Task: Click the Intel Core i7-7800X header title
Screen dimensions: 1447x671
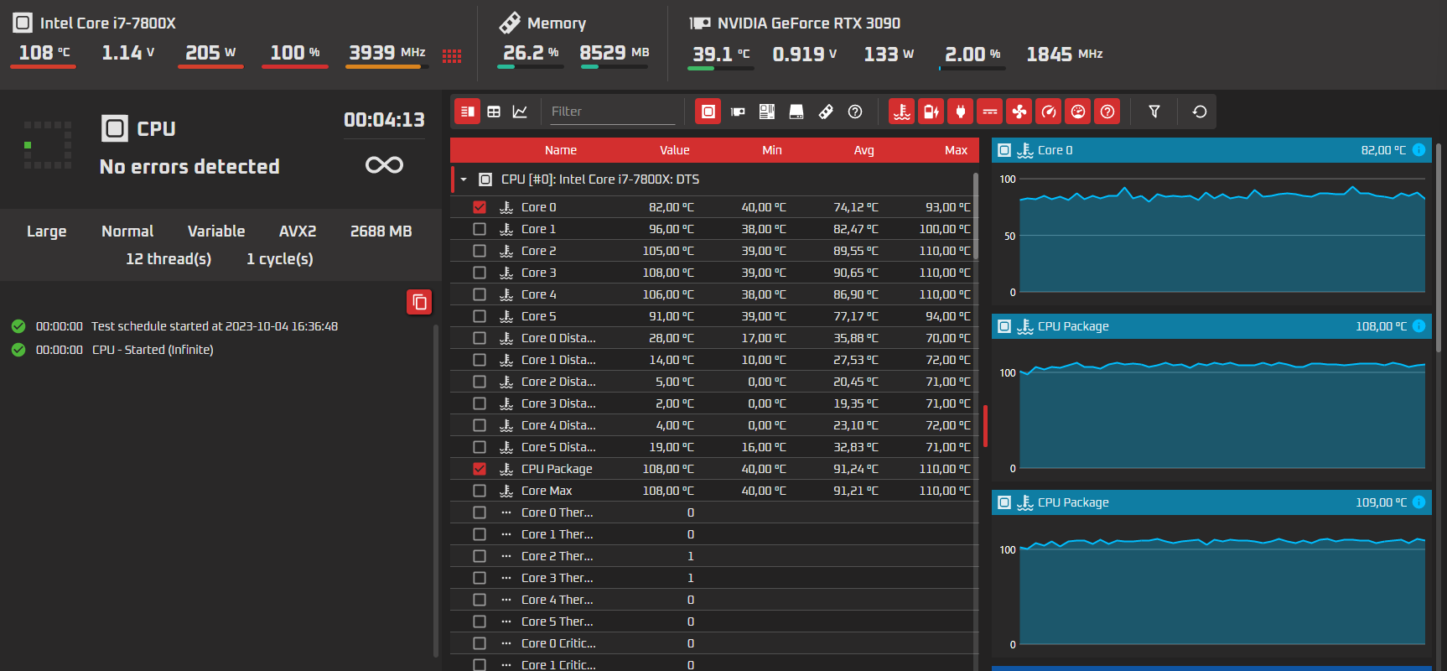Action: click(108, 23)
